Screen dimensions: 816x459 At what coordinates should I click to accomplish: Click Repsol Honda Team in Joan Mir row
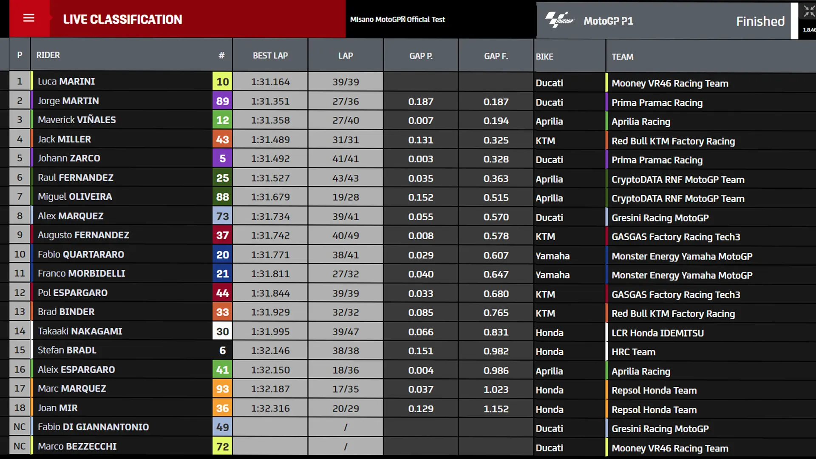click(x=654, y=410)
